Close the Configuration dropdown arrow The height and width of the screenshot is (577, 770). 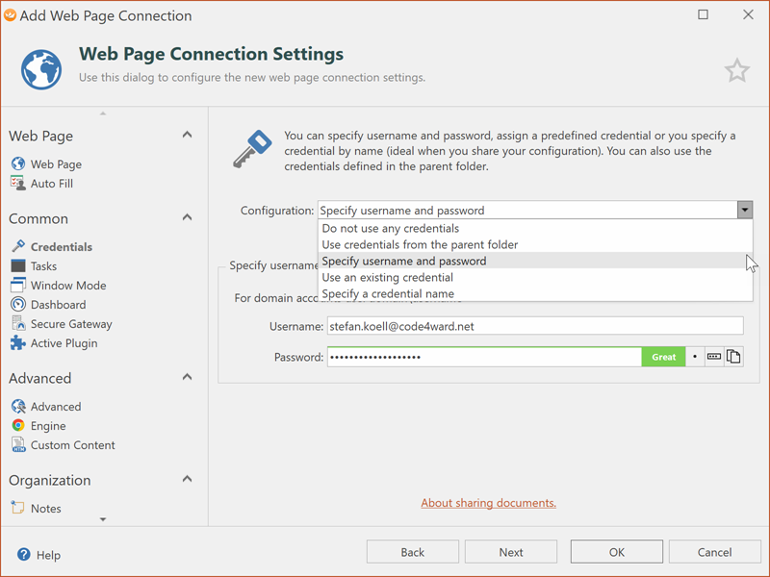(744, 211)
